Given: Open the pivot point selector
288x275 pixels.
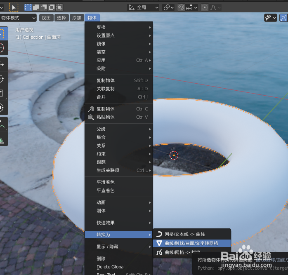Looking at the screenshot, I should click(168, 7).
